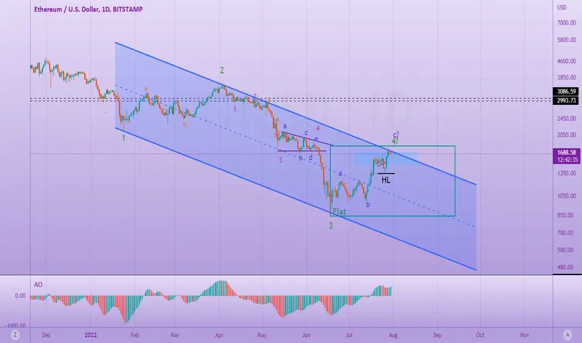The height and width of the screenshot is (343, 582).
Task: Click the May label on time axis
Action: coord(262,335)
